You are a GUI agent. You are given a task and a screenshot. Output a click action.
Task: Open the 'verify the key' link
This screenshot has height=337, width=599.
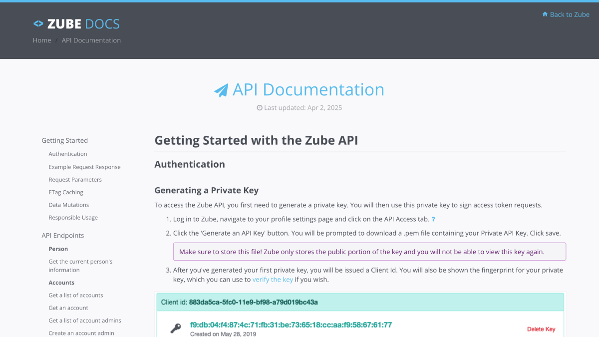(x=273, y=280)
